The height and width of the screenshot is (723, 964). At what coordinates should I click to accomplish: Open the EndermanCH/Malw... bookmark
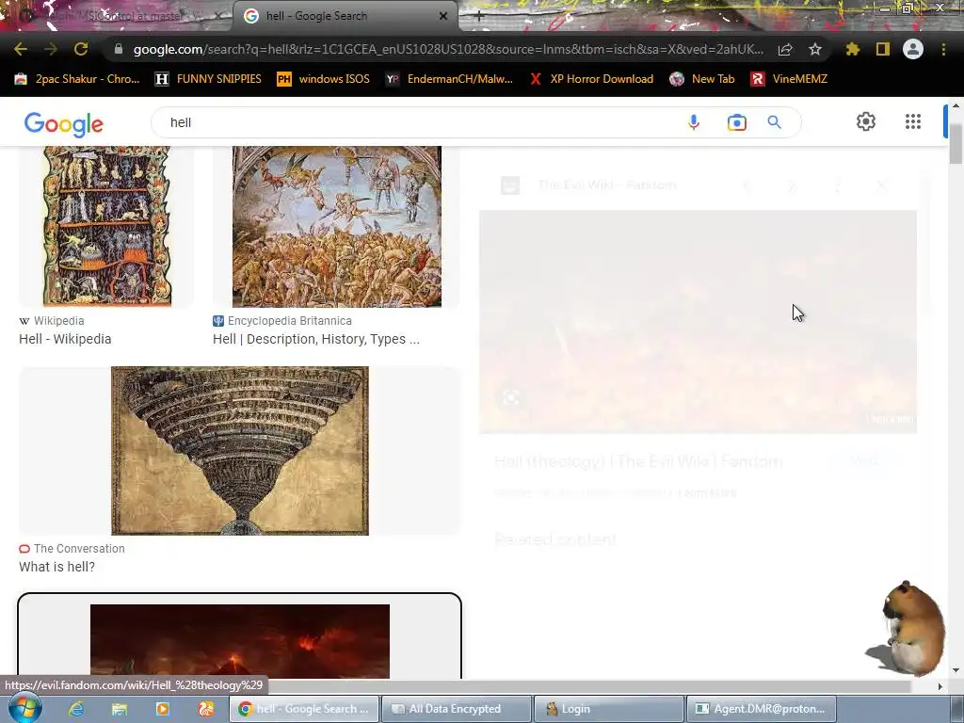(x=449, y=79)
